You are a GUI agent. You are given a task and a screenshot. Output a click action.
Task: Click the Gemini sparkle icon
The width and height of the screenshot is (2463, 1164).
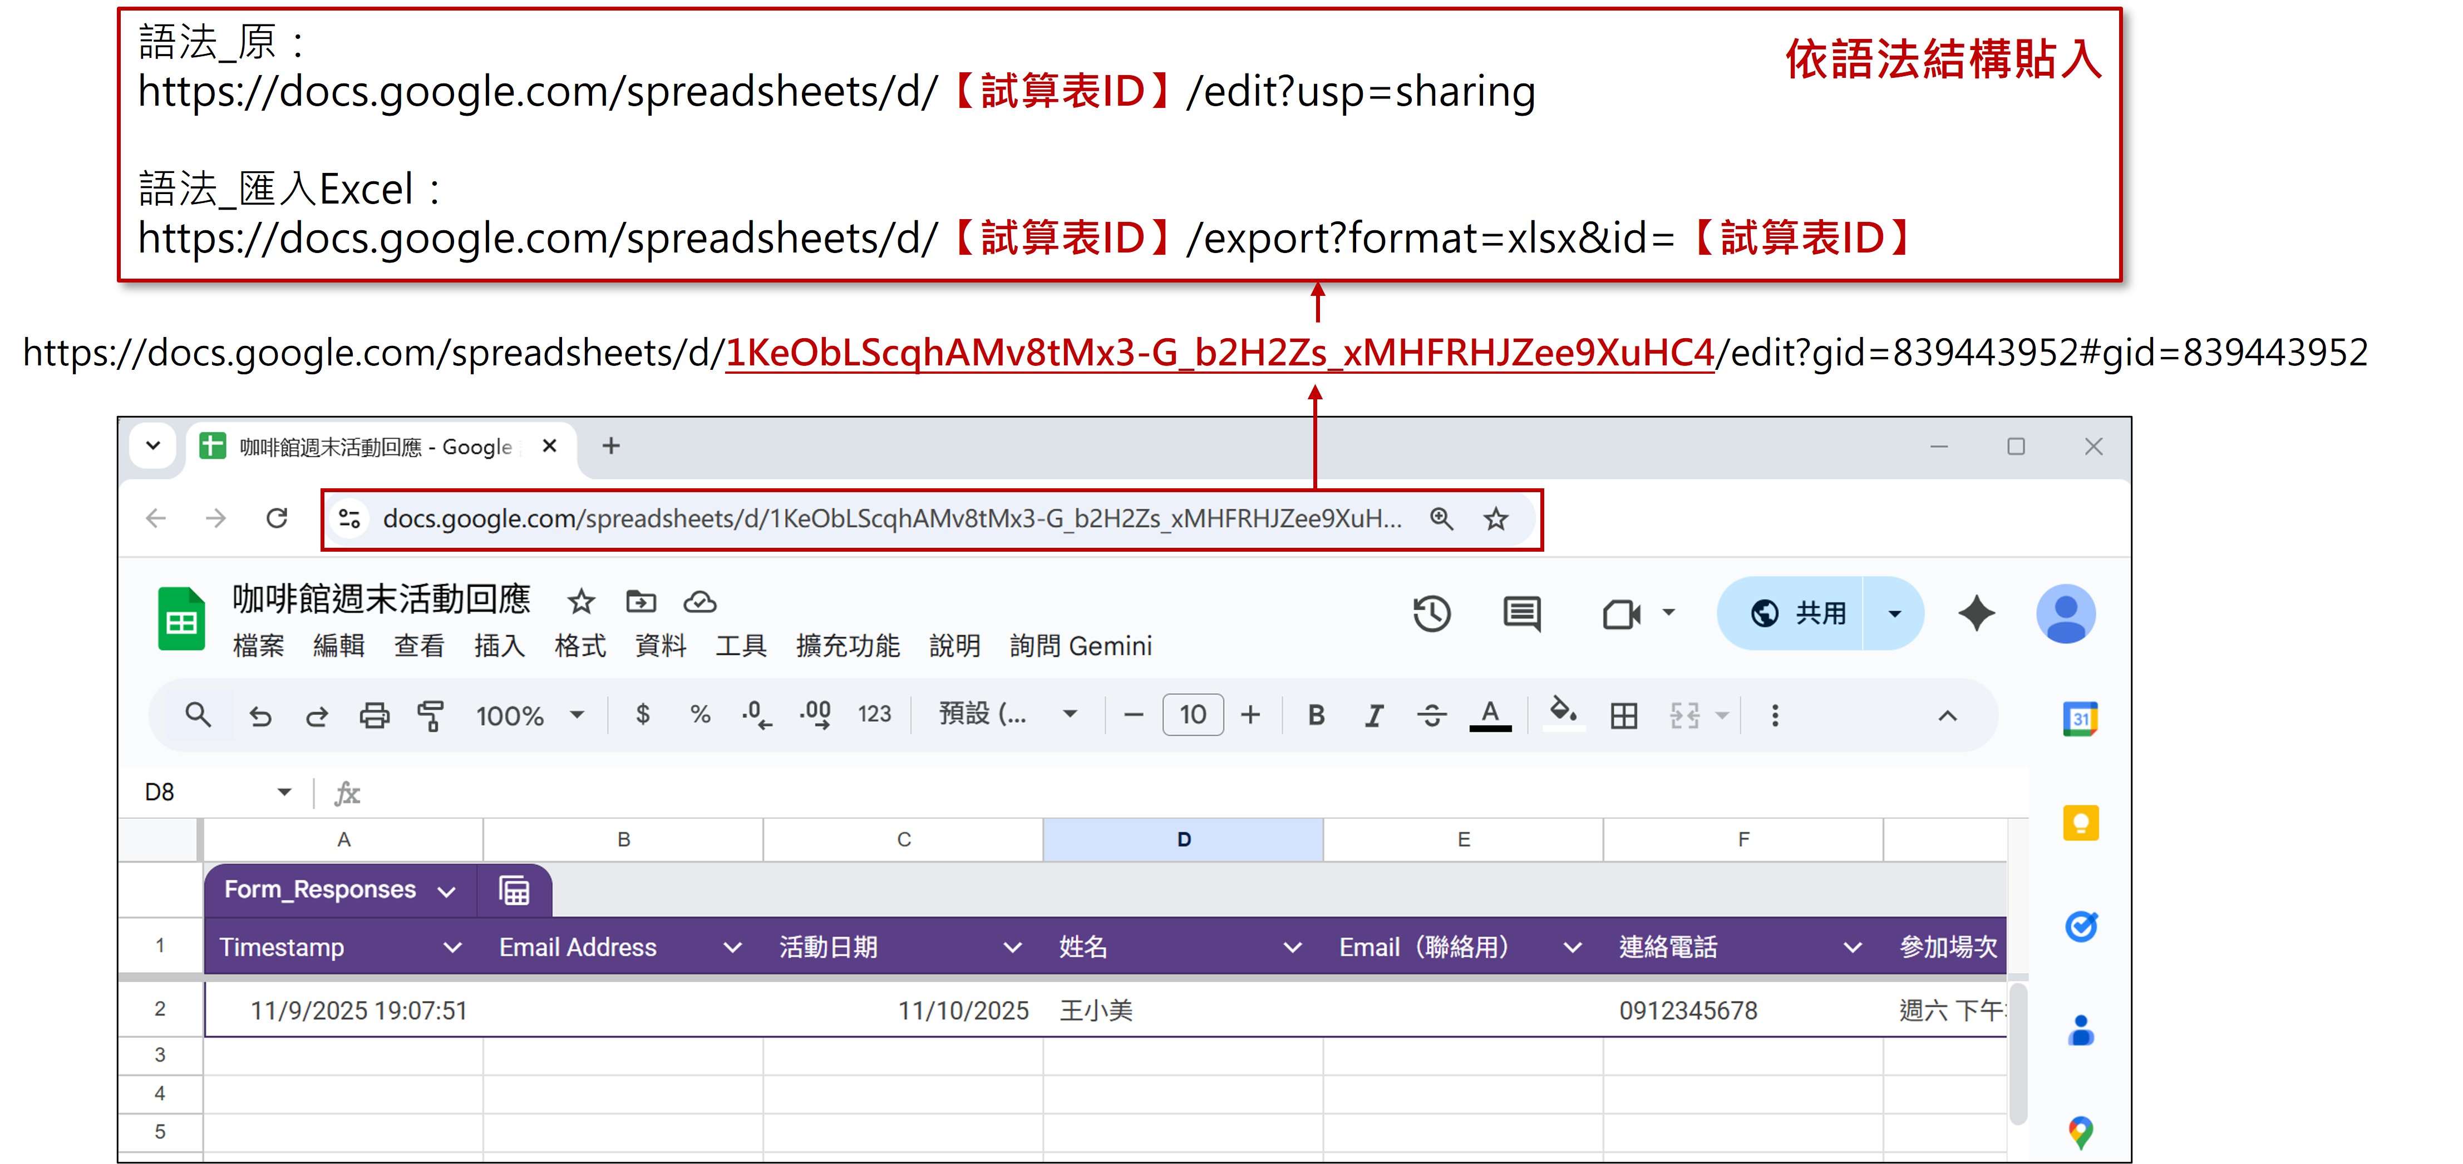pos(1976,613)
